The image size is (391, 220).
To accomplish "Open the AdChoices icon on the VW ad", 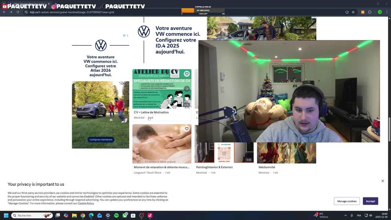I will 124,35.
